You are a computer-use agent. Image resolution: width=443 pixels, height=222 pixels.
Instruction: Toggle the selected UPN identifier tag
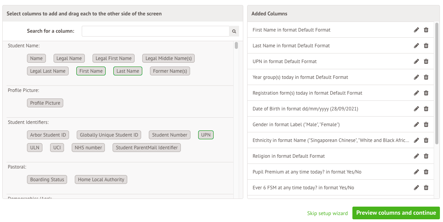coord(206,135)
